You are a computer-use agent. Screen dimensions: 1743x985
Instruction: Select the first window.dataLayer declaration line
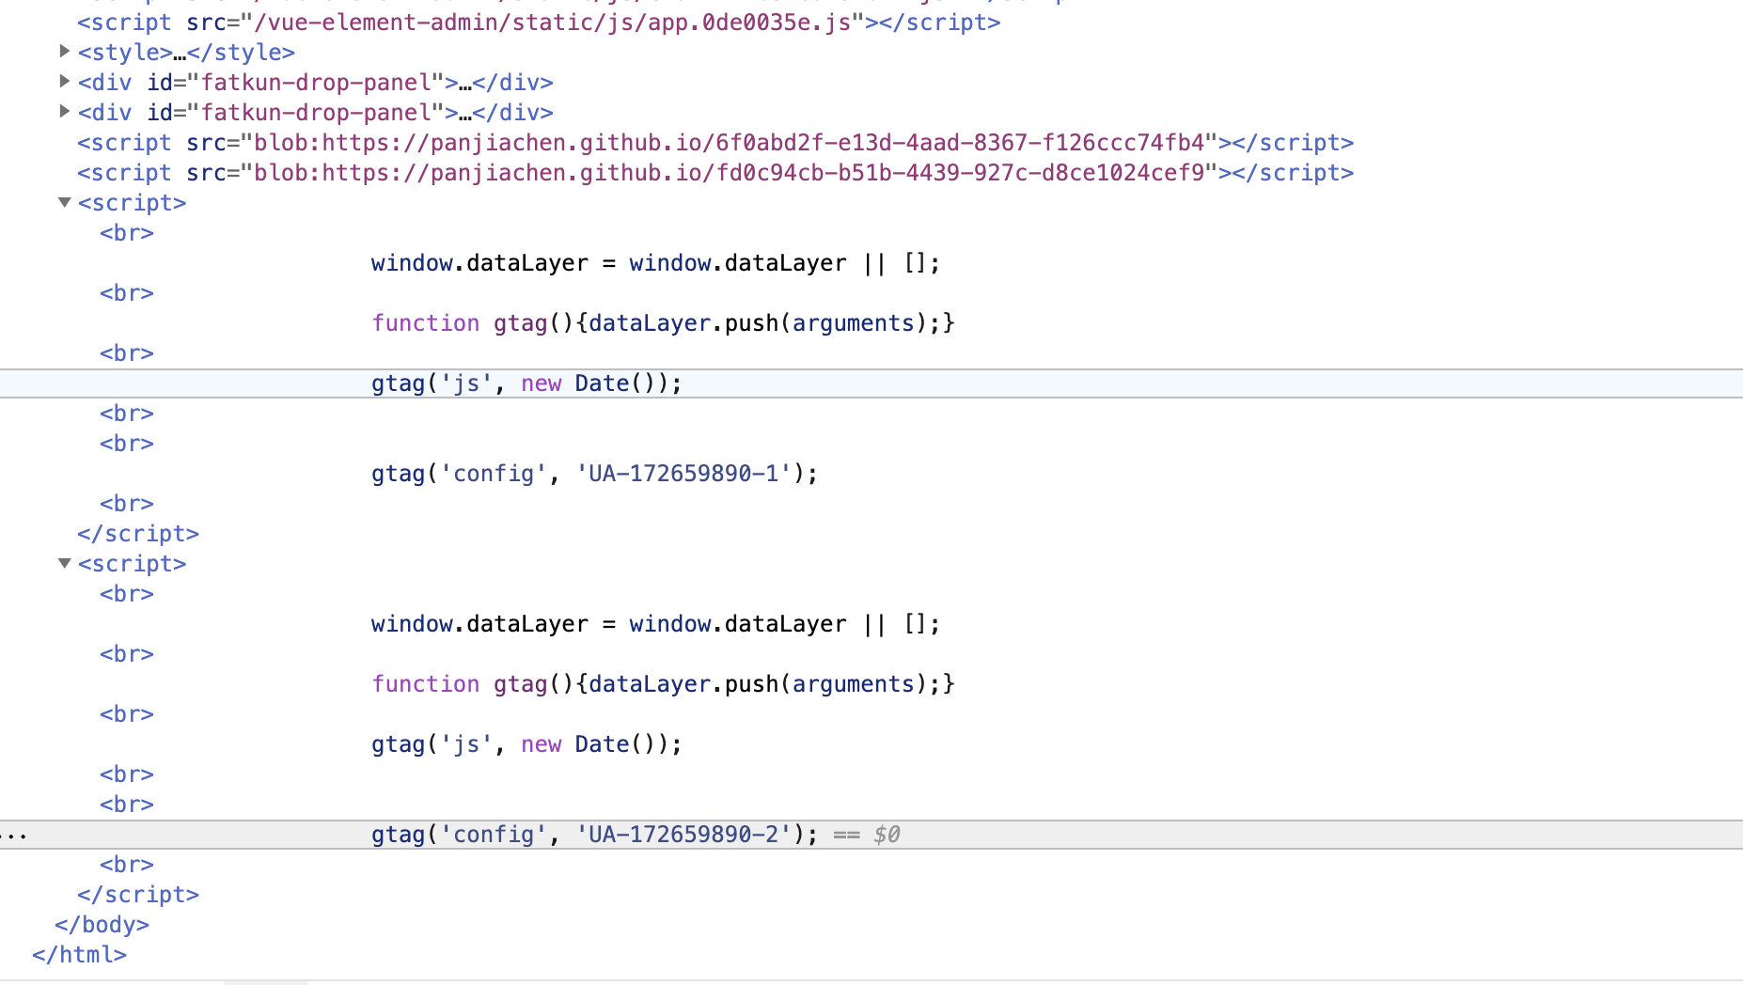[654, 262]
